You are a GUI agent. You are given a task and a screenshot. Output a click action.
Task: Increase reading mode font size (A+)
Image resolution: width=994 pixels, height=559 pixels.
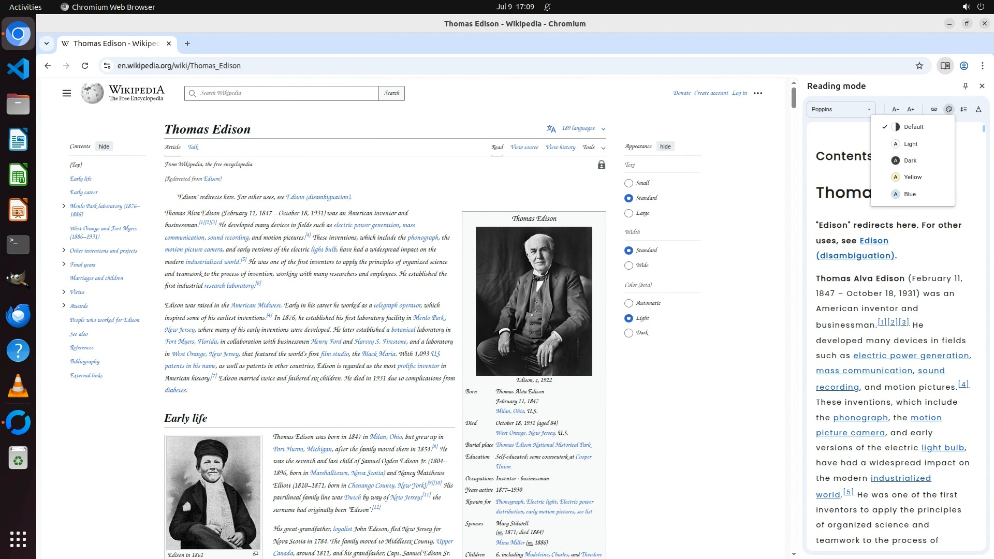(911, 109)
